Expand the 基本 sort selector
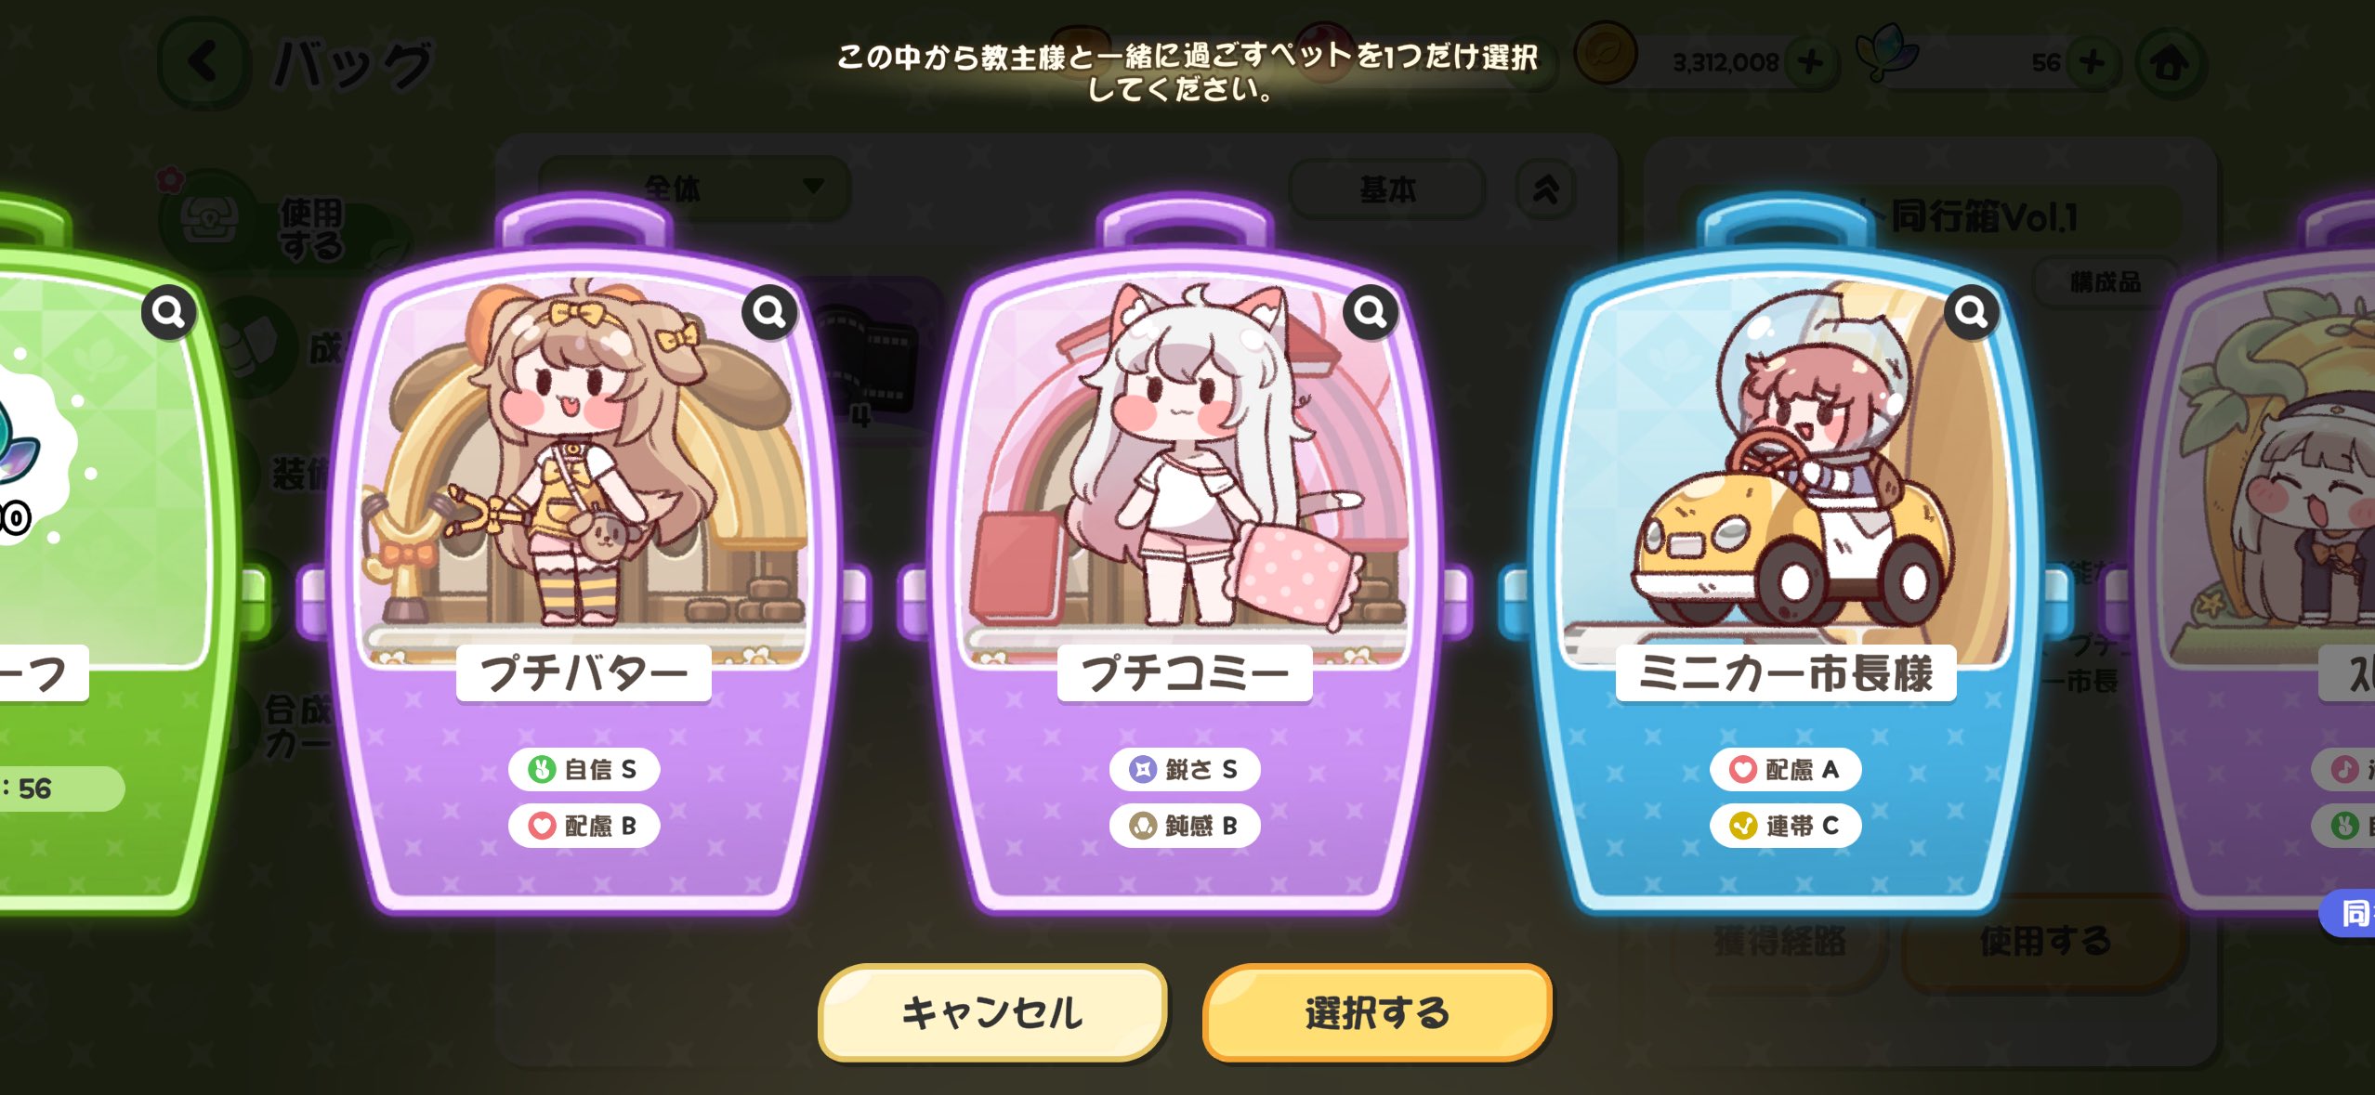 1387,189
